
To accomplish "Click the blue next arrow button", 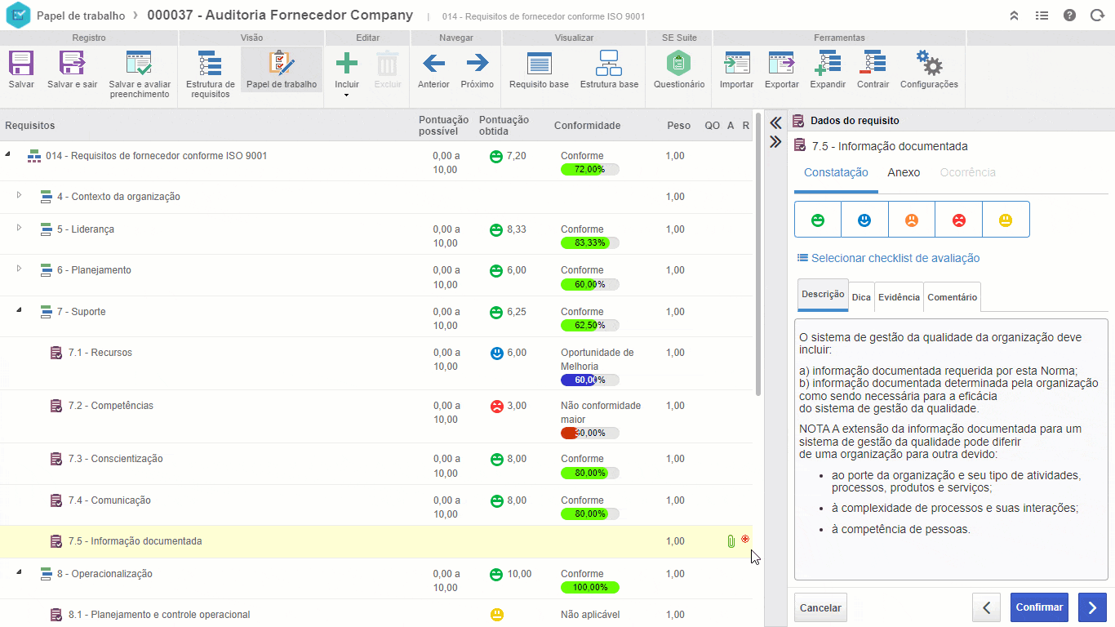I will tap(1092, 607).
